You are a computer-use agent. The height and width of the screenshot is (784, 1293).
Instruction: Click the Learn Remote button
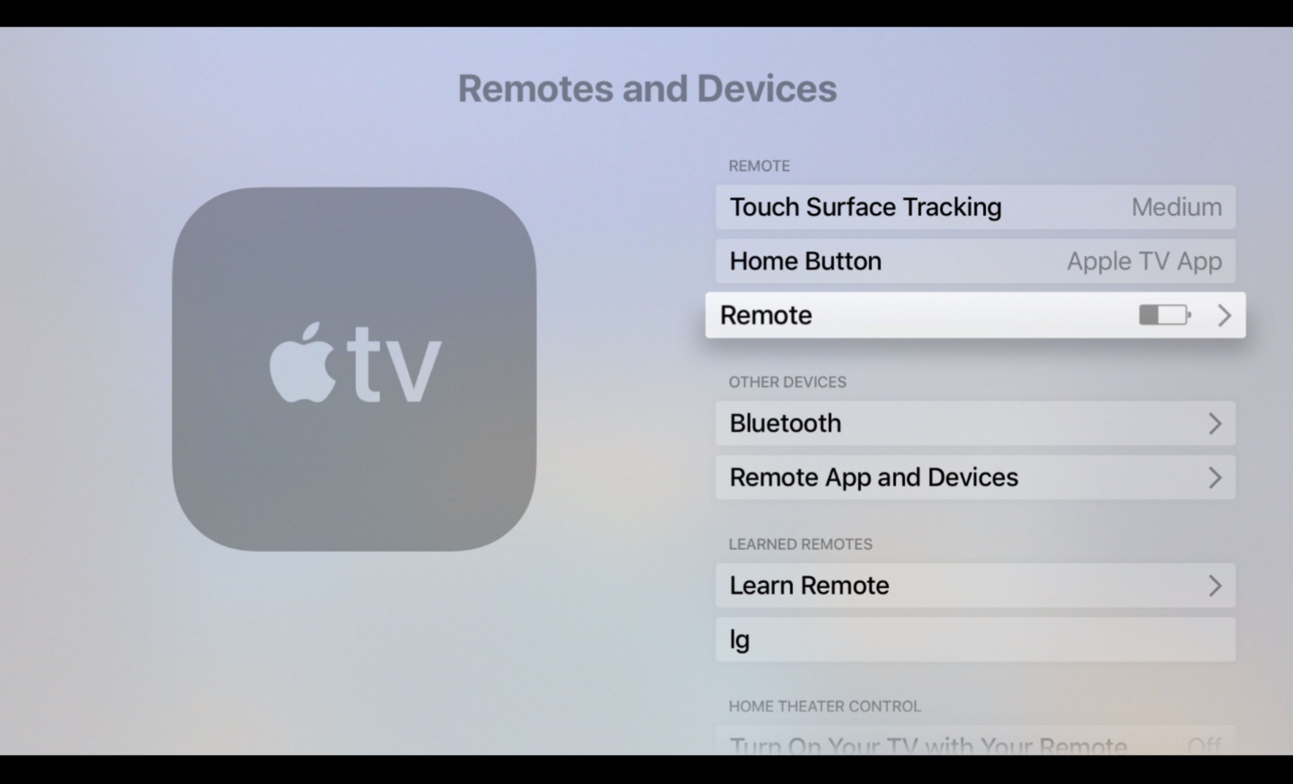pyautogui.click(x=976, y=586)
